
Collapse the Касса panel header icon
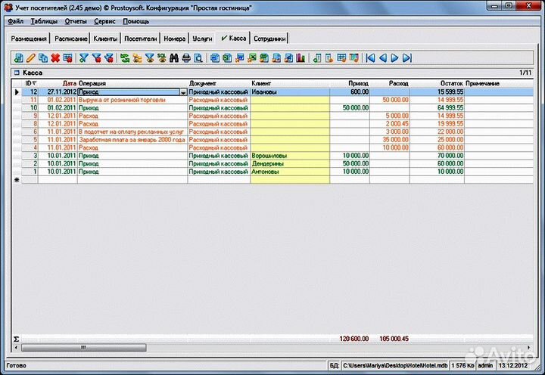click(16, 73)
